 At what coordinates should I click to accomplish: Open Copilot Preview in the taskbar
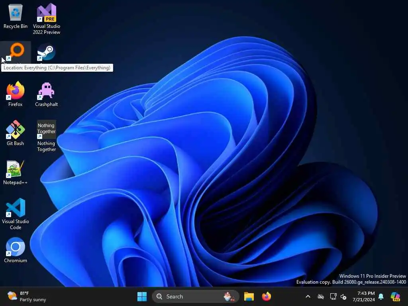395,296
